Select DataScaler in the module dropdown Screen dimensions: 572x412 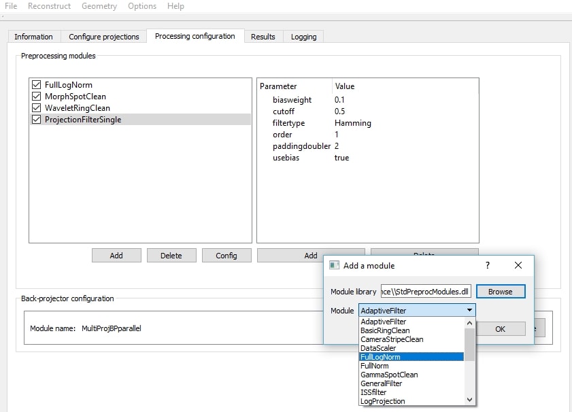pos(412,348)
